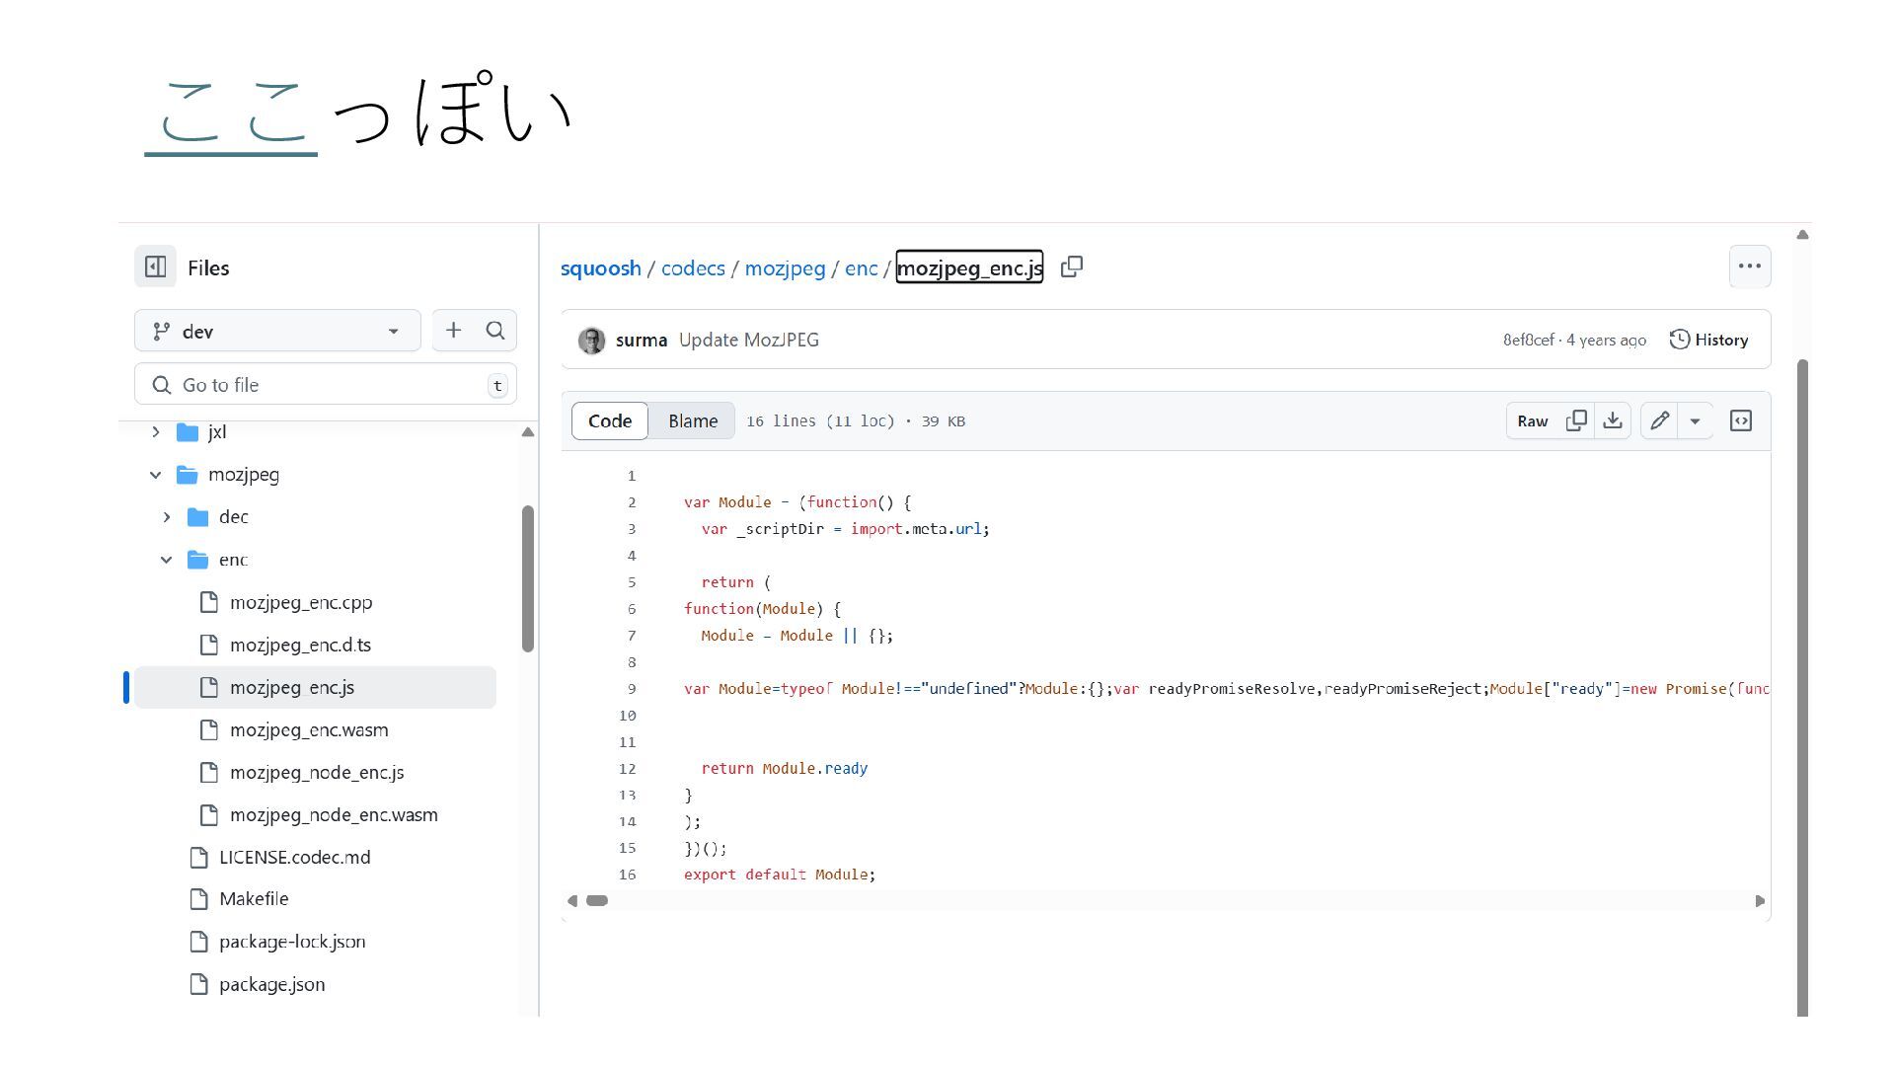Edit file with pencil icon

(1659, 420)
